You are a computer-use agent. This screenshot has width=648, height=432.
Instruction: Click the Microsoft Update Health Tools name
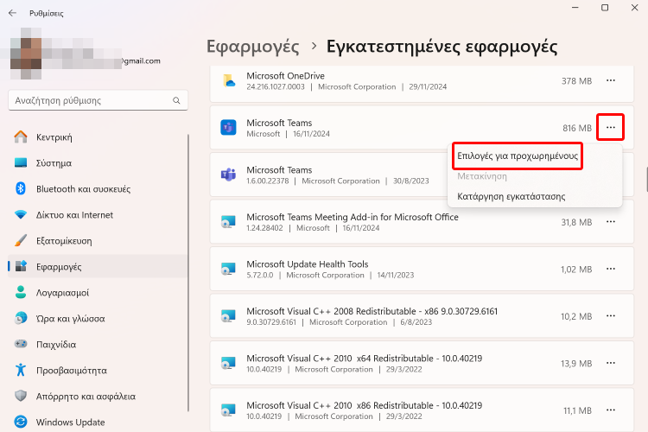308,264
